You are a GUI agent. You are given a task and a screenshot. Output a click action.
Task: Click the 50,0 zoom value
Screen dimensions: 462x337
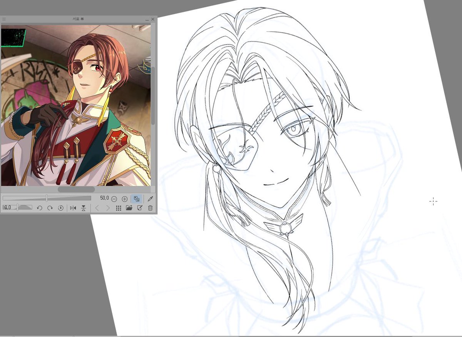104,198
